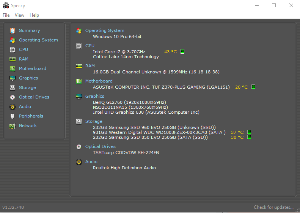This screenshot has width=300, height=213.
Task: Select Graphics in the sidebar
Action: [x=28, y=78]
